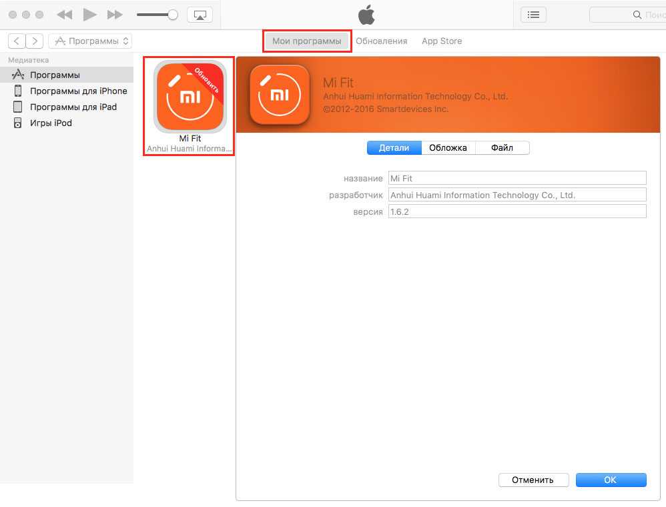Screen dimensions: 666x507
Task: Click the Обновить ribbon on Mi Fit
Action: click(207, 80)
